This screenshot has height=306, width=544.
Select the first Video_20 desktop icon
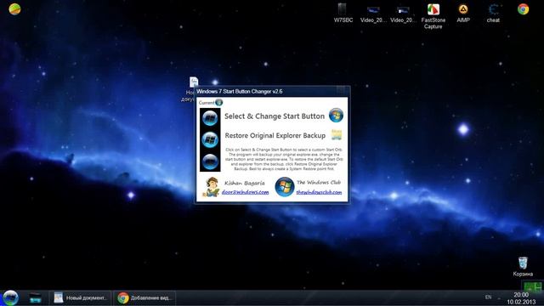[373, 14]
